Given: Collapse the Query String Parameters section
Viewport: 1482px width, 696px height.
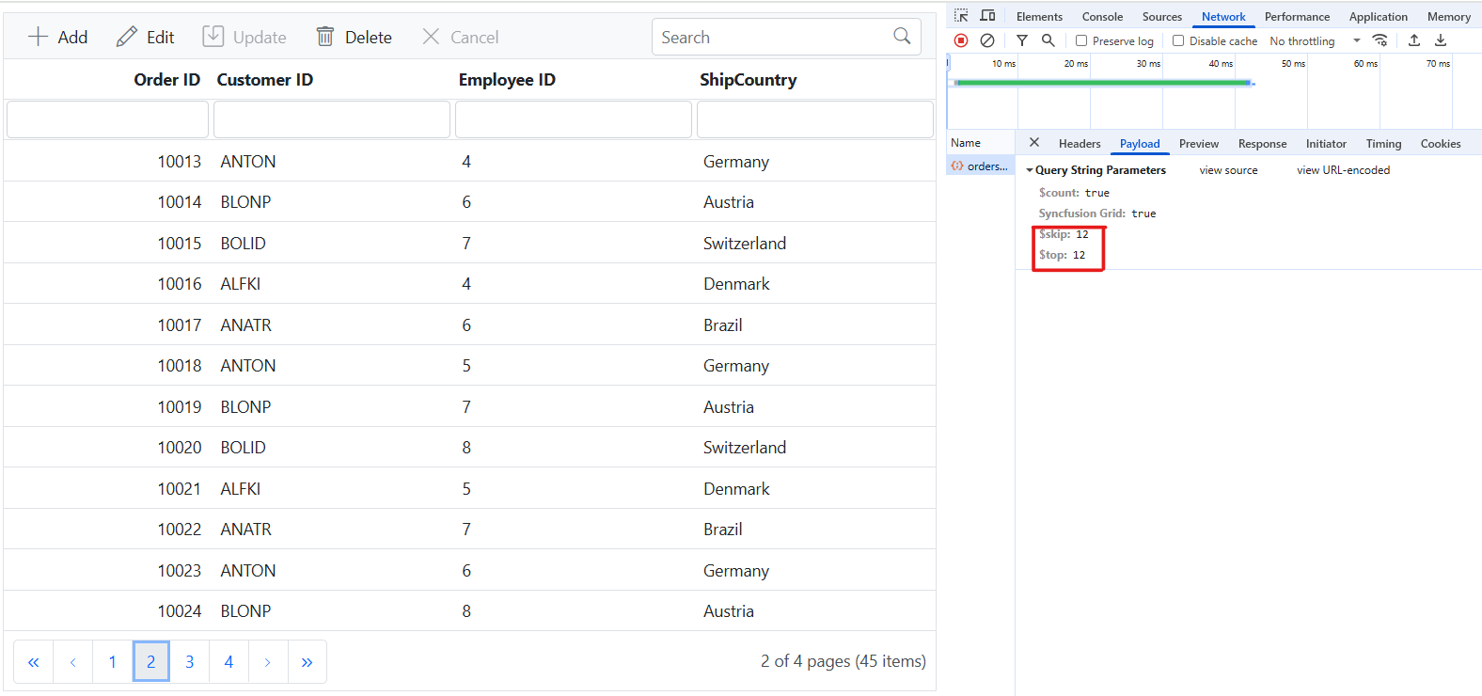Looking at the screenshot, I should tap(1031, 170).
